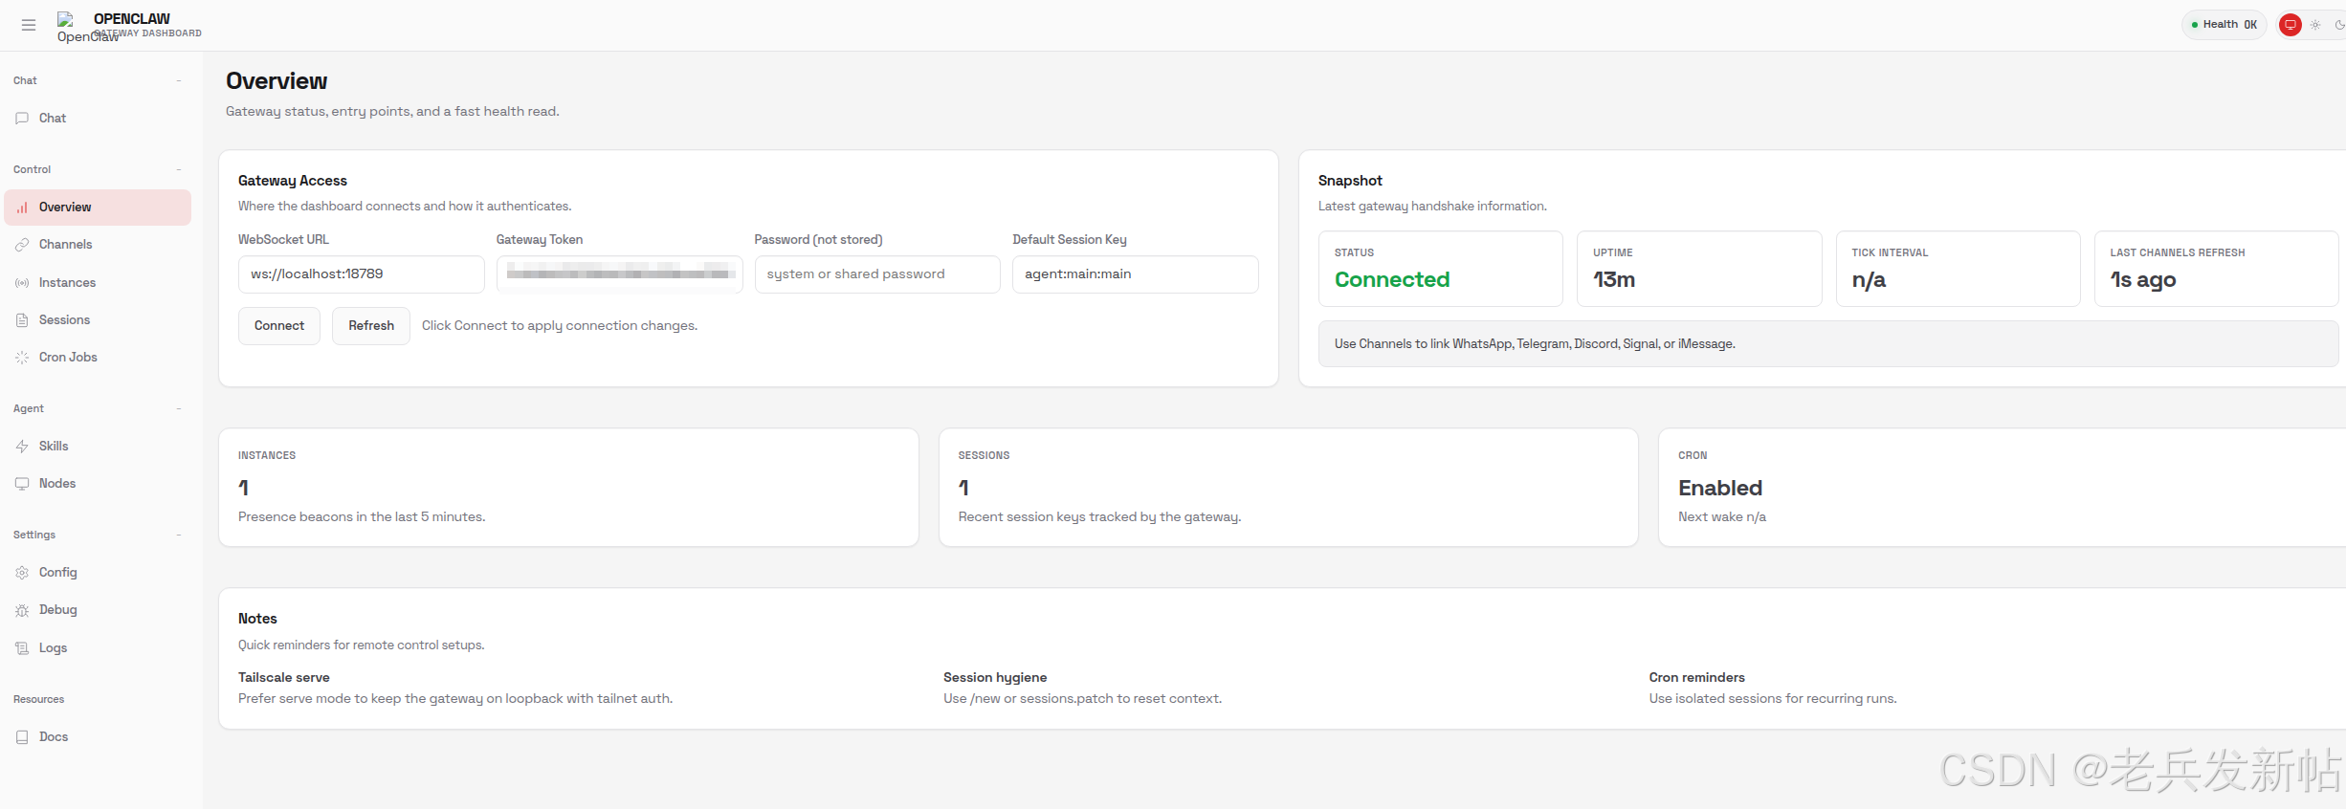This screenshot has width=2346, height=809.
Task: Click the Snapshot card title
Action: point(1350,181)
